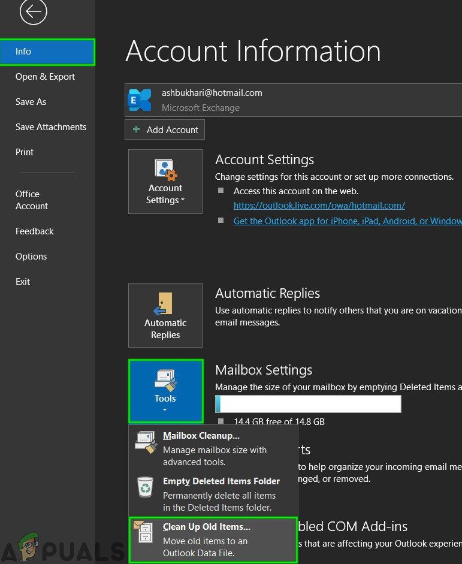Click the back arrow circle icon
Screen dimensions: 462x564
point(33,11)
